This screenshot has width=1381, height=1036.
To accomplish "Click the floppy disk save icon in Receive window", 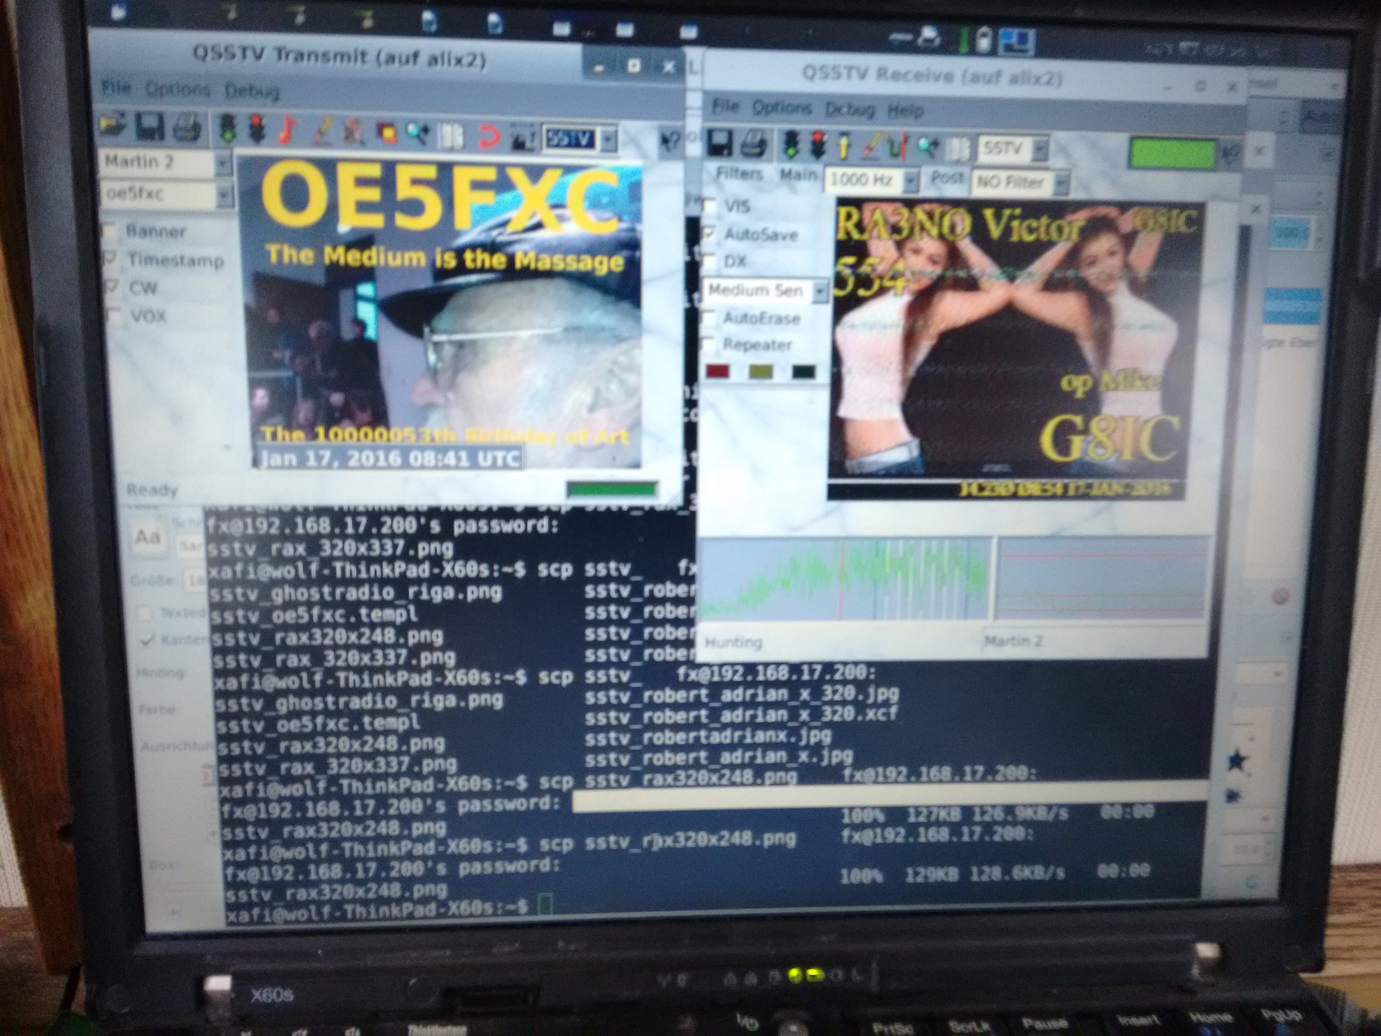I will coord(720,143).
